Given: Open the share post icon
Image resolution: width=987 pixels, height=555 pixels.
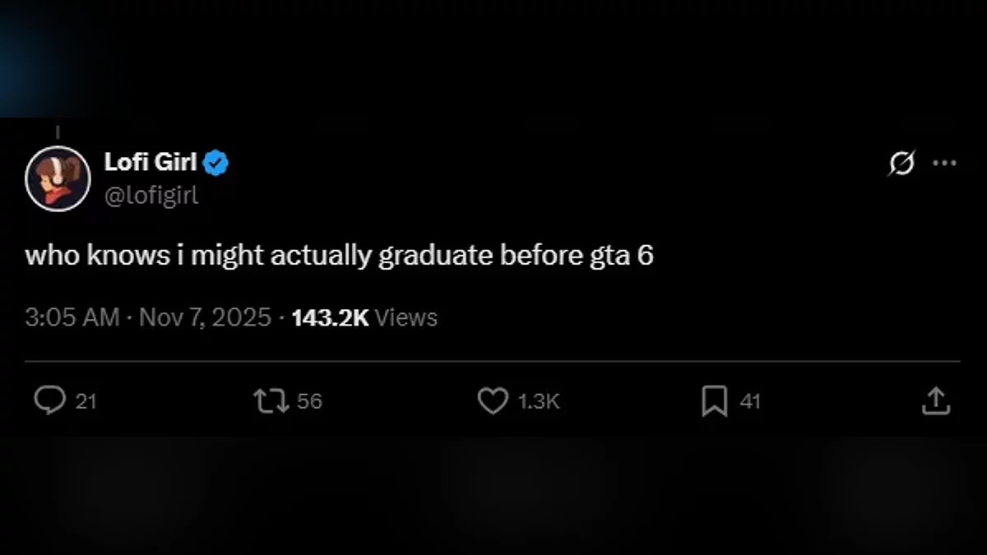Looking at the screenshot, I should (936, 401).
